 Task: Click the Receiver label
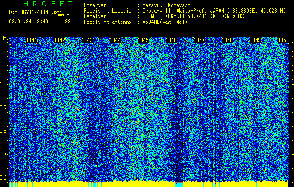(x=95, y=16)
